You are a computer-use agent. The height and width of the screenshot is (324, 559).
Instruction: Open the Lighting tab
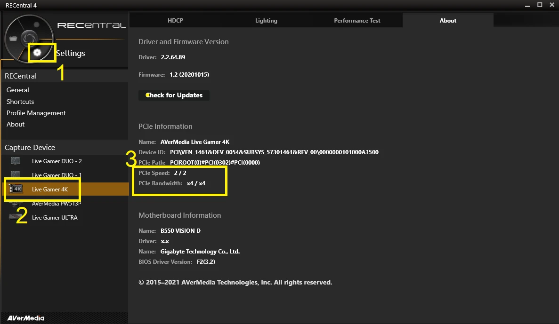[266, 21]
